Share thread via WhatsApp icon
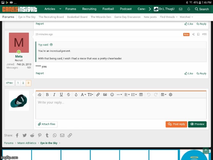 click(x=55, y=135)
